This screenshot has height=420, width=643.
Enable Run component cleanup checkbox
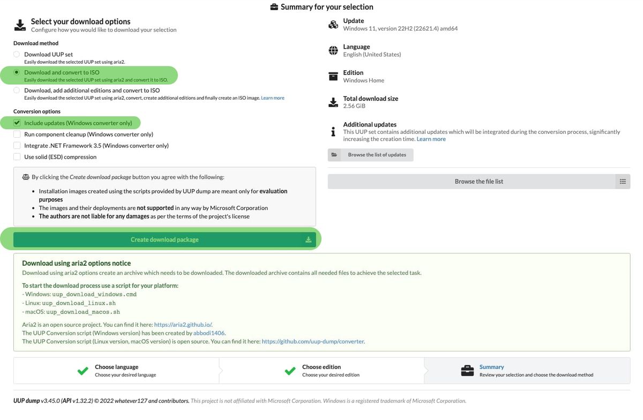click(x=17, y=134)
